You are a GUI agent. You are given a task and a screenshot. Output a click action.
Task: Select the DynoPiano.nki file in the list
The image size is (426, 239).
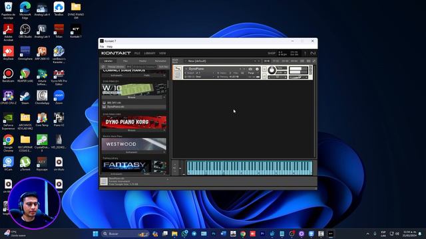(x=134, y=106)
